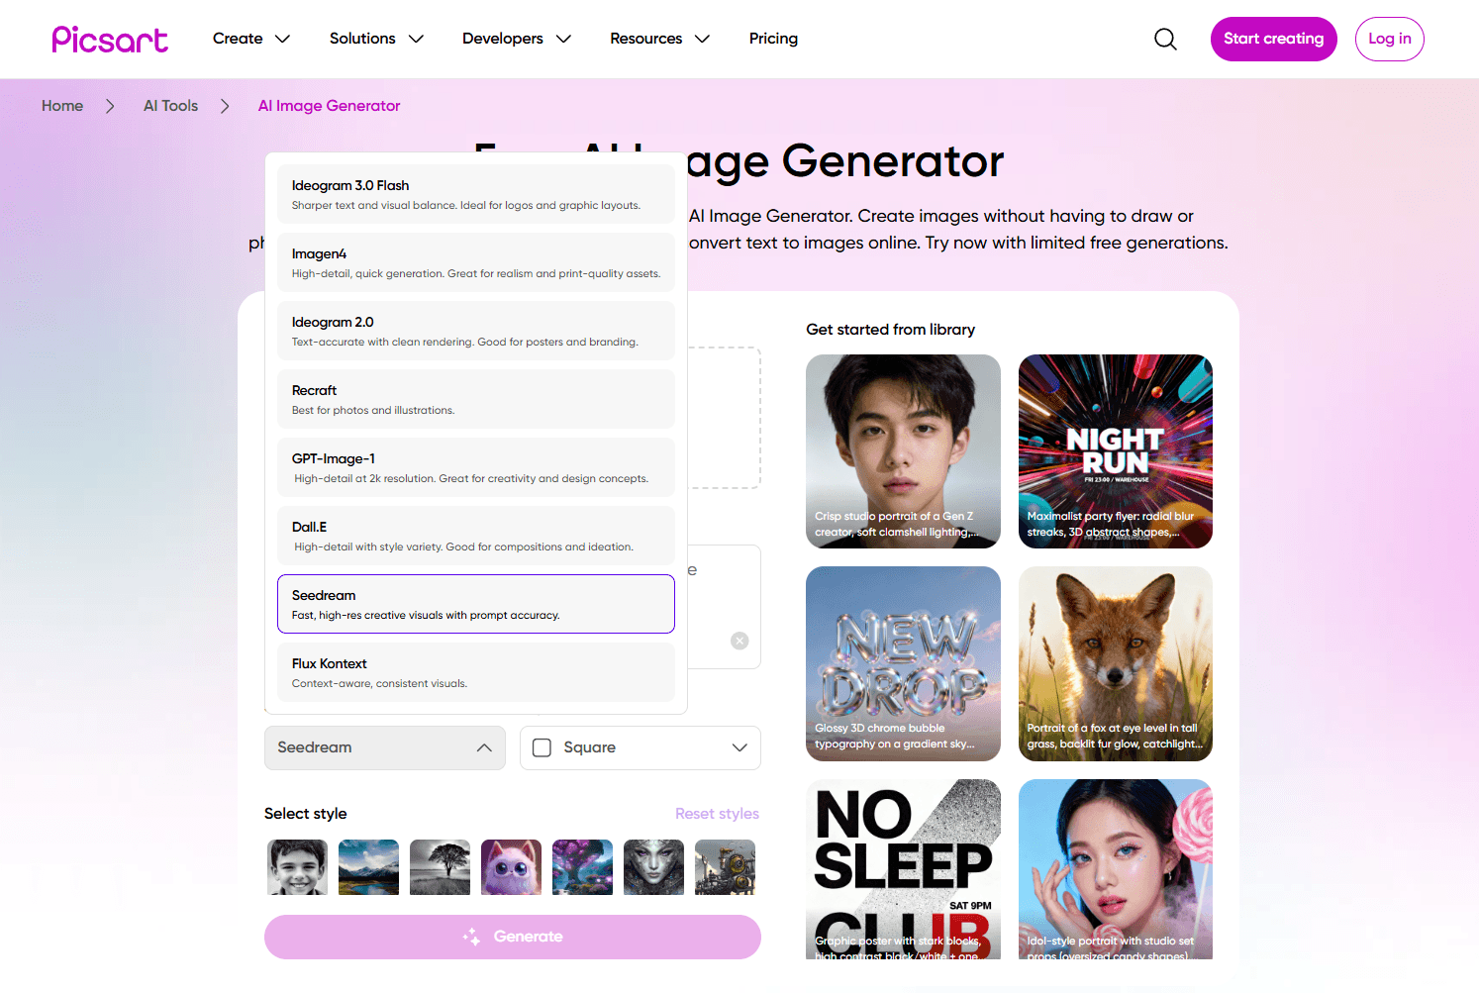
Task: Expand the Resources menu
Action: [x=660, y=39]
